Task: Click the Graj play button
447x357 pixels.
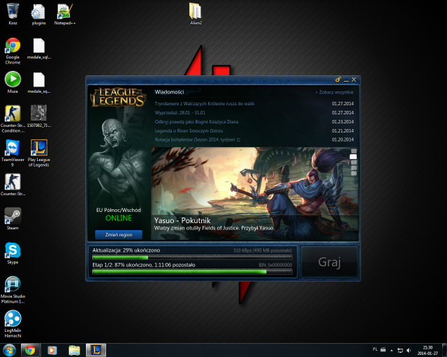Action: 329,262
